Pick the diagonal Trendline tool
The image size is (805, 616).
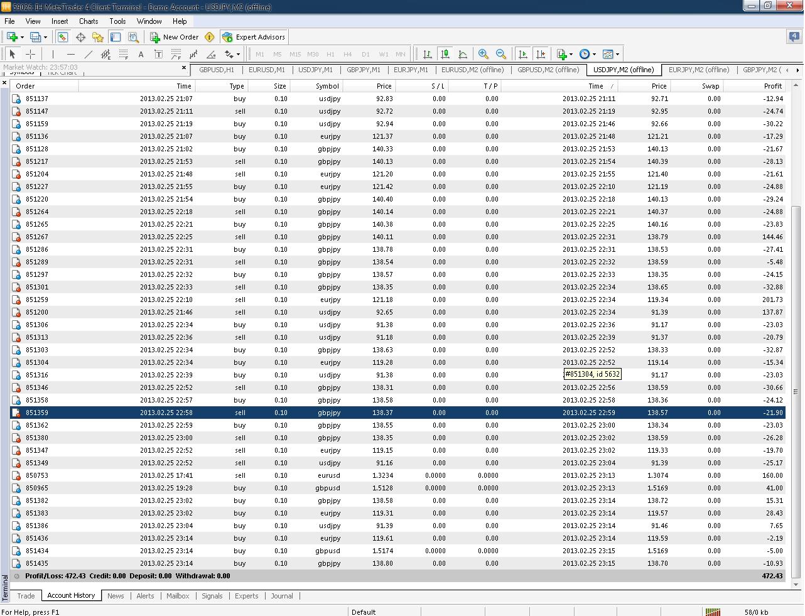click(x=89, y=54)
